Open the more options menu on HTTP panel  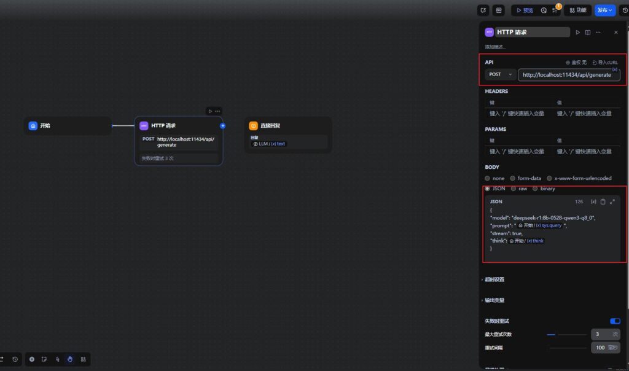click(x=598, y=32)
